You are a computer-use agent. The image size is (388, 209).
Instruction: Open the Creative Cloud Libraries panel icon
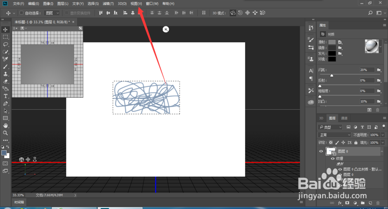311,102
